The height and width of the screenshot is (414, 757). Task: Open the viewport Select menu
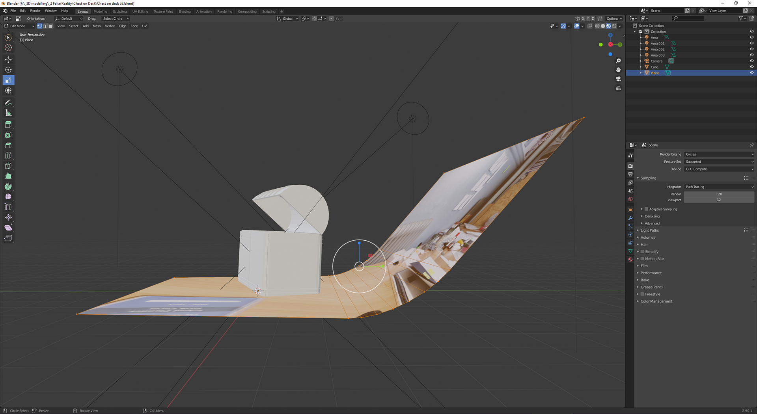(74, 26)
